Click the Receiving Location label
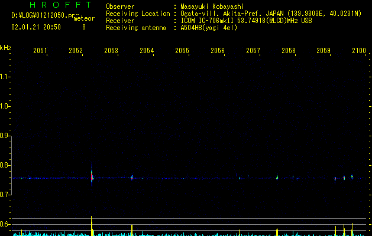This screenshot has height=236, width=372. pos(138,14)
